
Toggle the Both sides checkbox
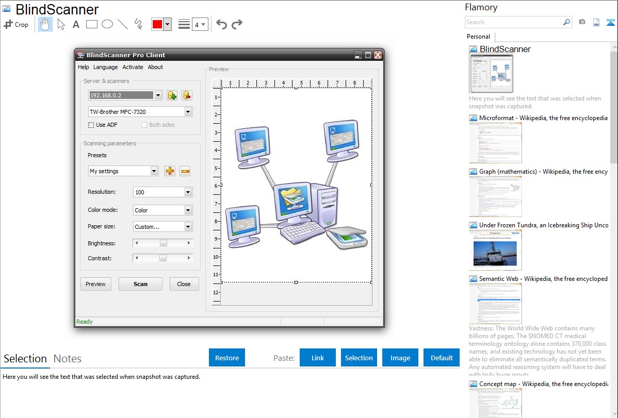pos(144,125)
